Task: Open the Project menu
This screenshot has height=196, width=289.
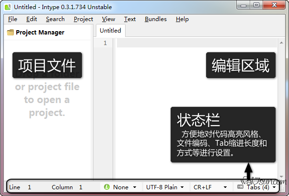Action: [83, 19]
